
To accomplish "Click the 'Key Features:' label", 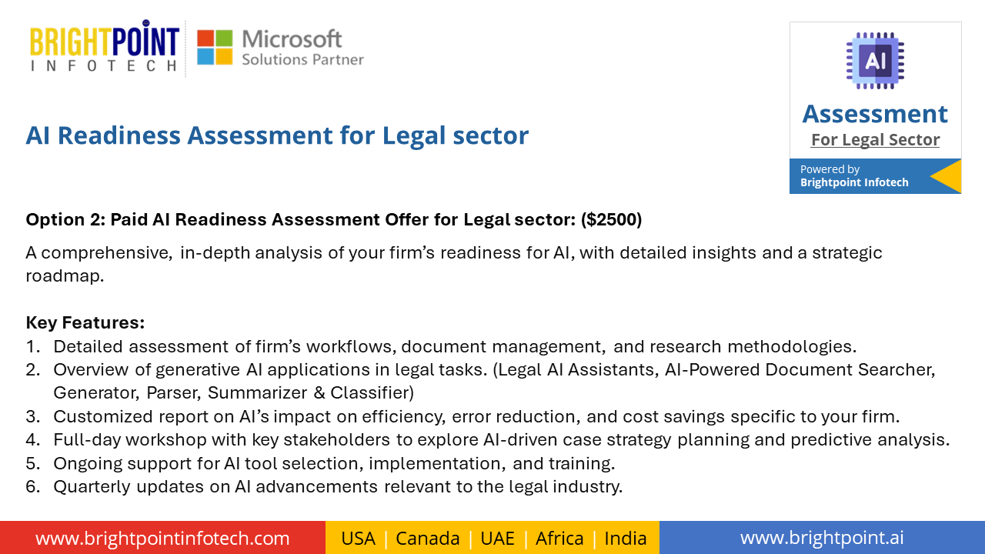I will tap(85, 322).
